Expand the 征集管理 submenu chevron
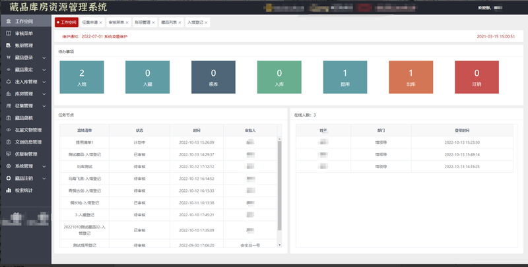Screen dimensions: 528x267 (44, 106)
